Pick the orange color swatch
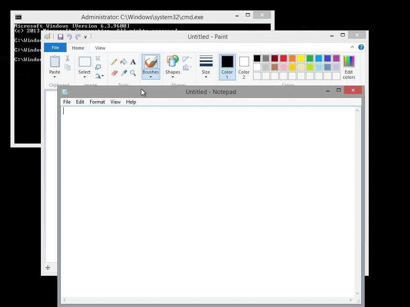 pos(292,58)
